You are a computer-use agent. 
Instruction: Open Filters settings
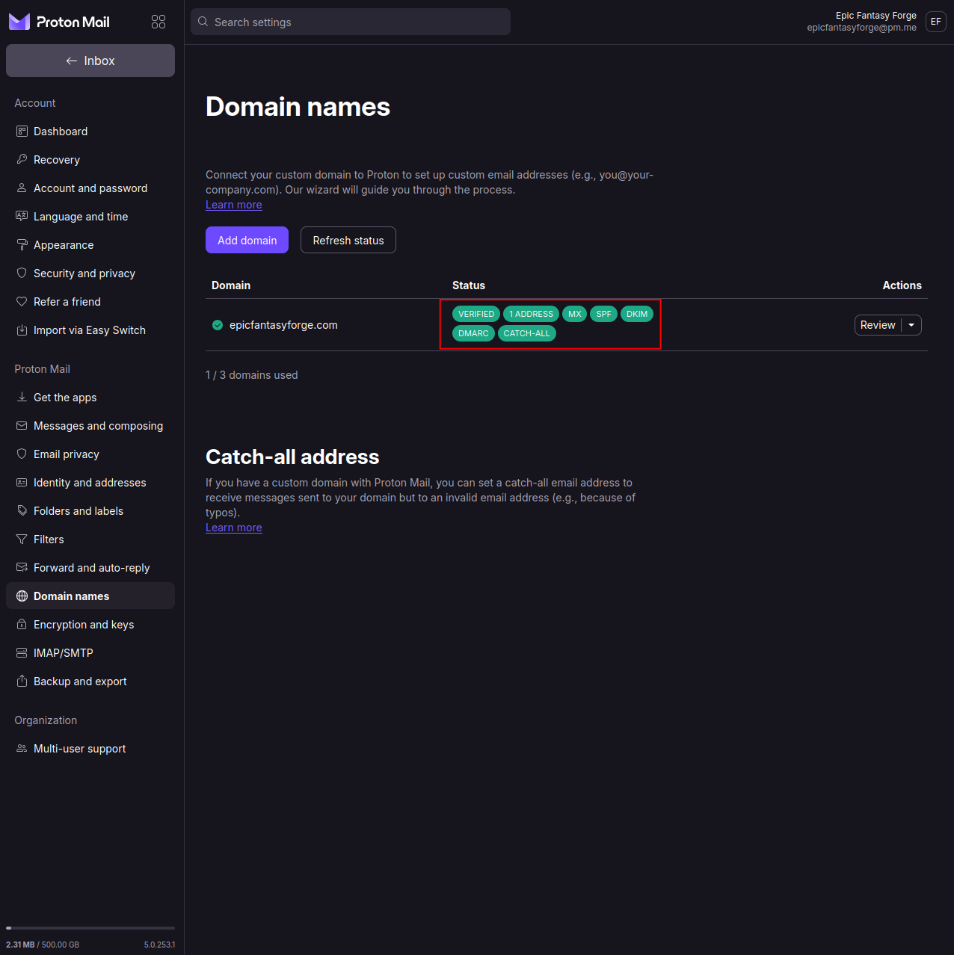click(90, 540)
